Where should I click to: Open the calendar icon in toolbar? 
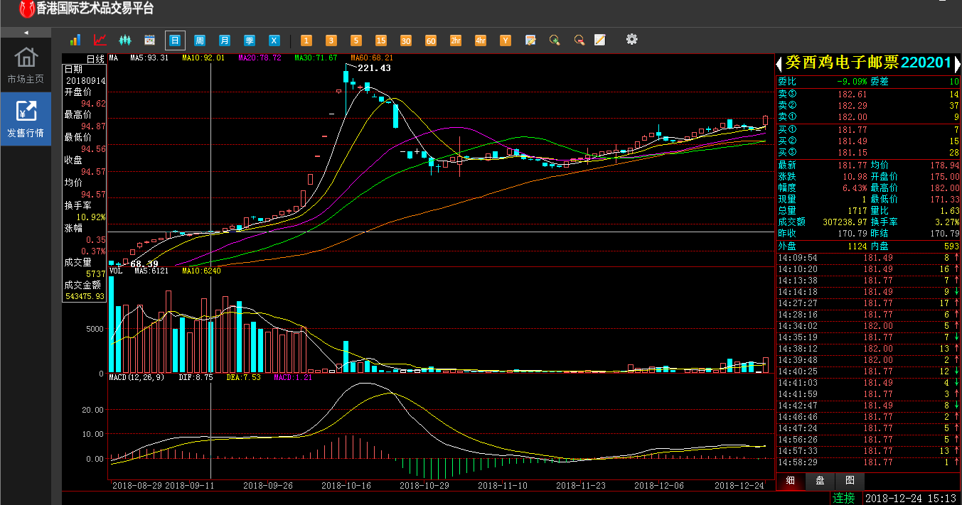pos(149,40)
